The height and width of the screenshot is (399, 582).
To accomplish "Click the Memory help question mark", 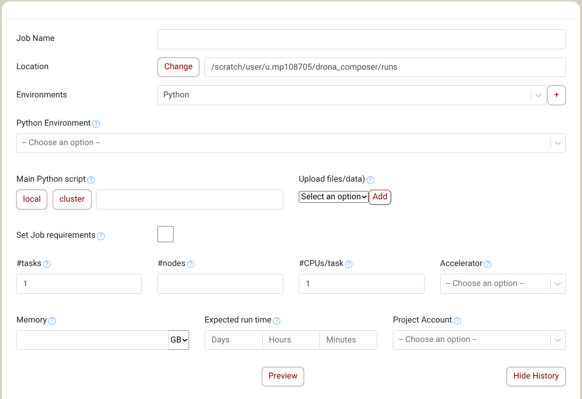I will [x=52, y=321].
